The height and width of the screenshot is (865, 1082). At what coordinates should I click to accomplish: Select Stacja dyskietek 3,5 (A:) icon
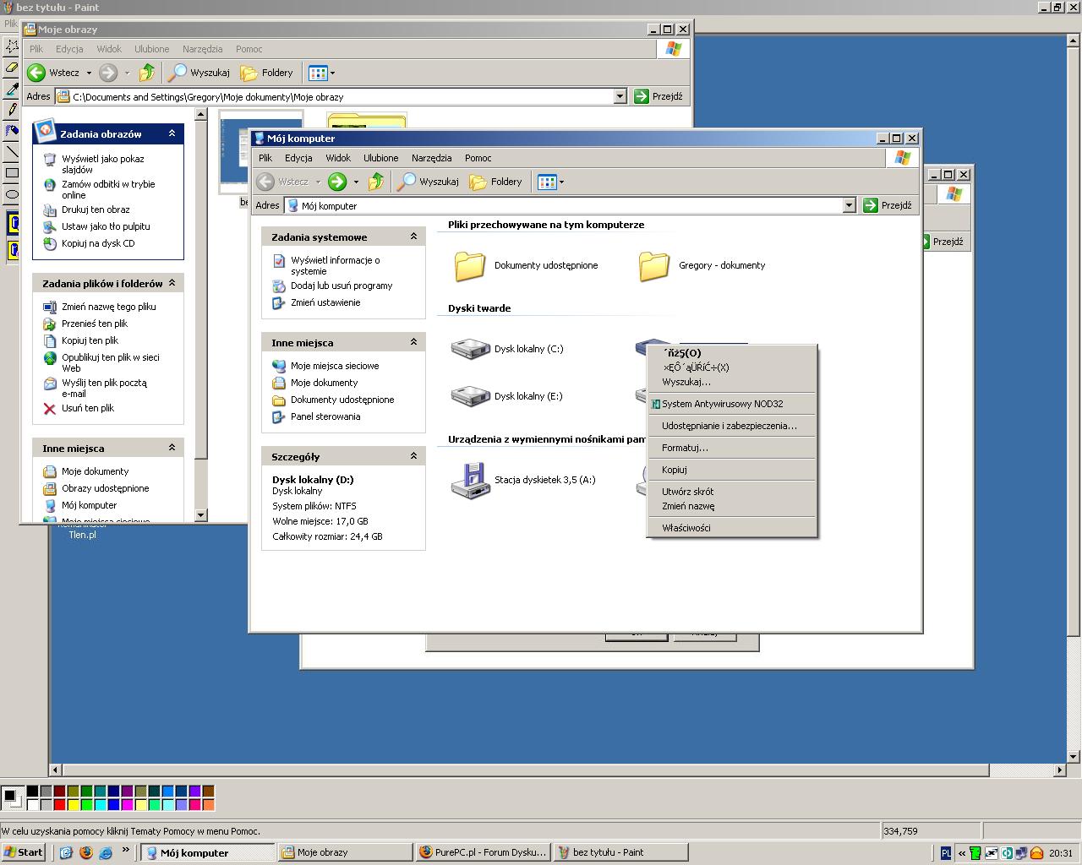(471, 480)
